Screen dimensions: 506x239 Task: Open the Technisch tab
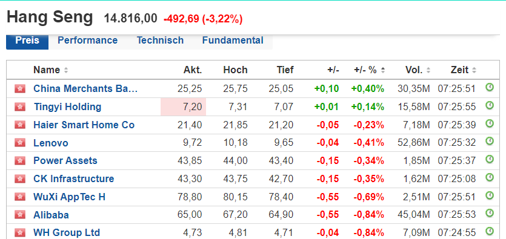160,41
